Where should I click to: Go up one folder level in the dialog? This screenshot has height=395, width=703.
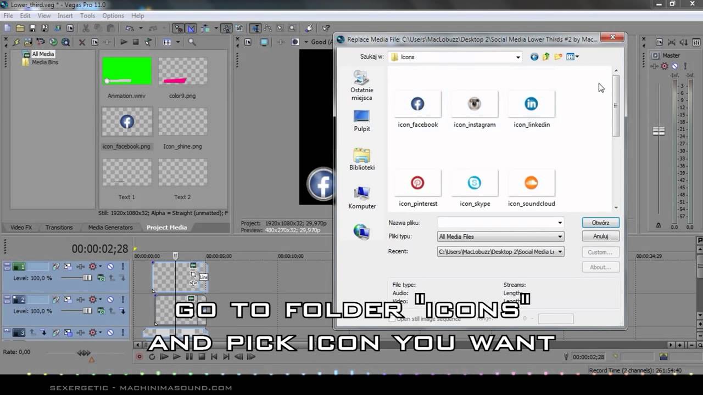546,57
